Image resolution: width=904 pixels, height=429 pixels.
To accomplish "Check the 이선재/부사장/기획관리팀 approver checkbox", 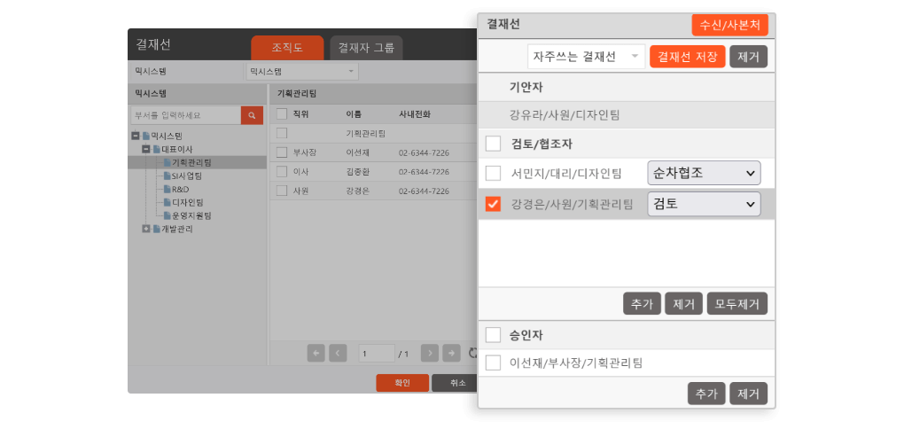I will [493, 363].
